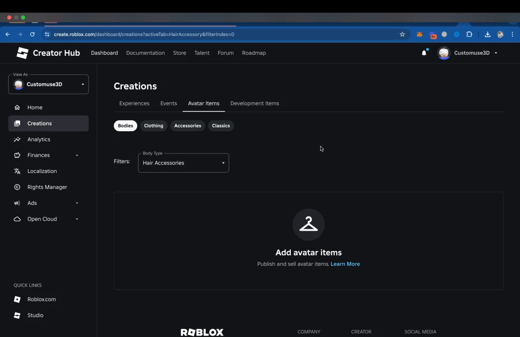Select the Bodies filter chip
This screenshot has height=337, width=520.
[x=125, y=126]
